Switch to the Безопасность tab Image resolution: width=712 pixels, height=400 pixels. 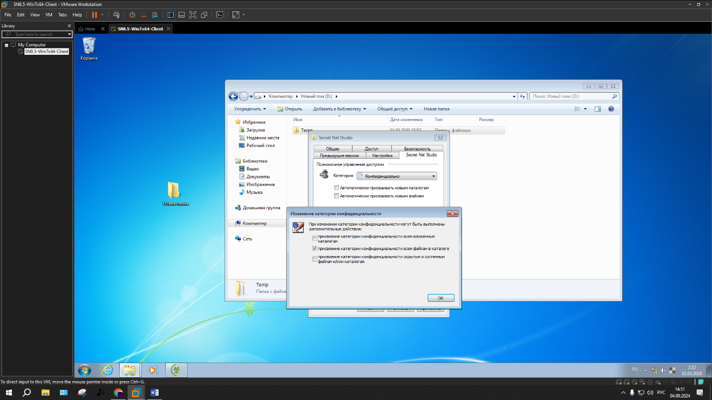coord(417,148)
